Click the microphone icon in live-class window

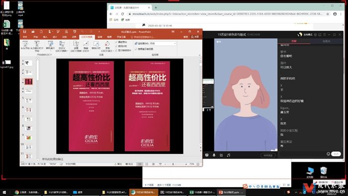214,155
